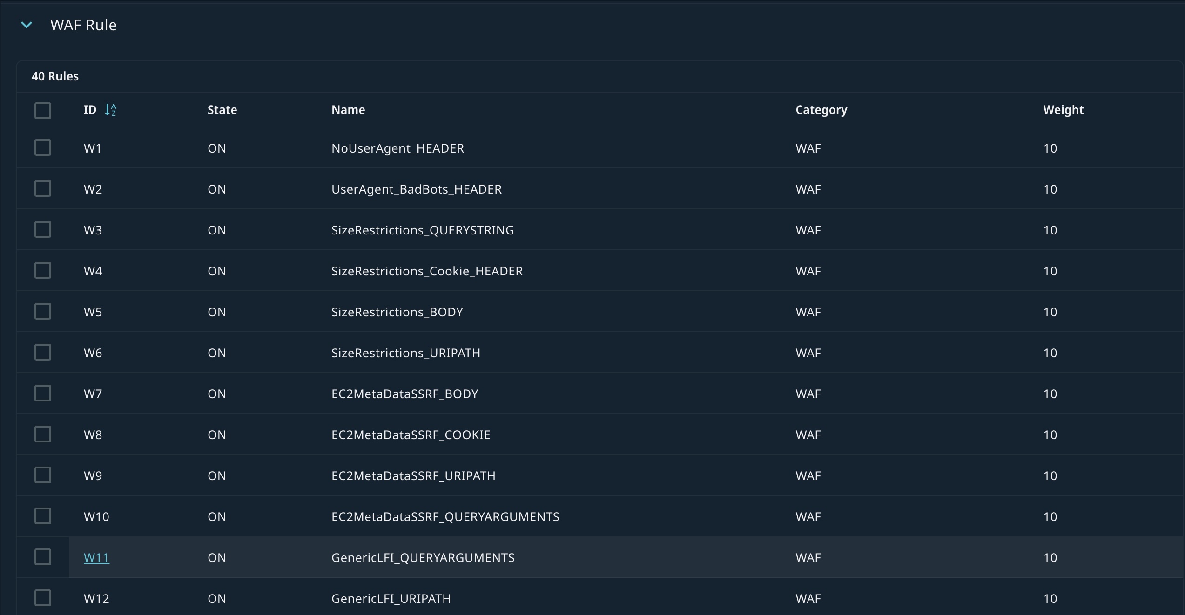Mark the W7 rule checkbox
Image resolution: width=1185 pixels, height=615 pixels.
(x=43, y=394)
